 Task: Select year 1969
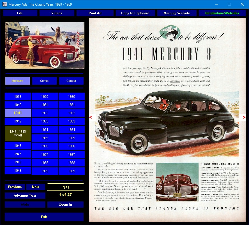[72, 171]
